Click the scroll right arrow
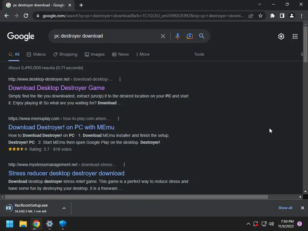Image resolution: width=308 pixels, height=231 pixels. coord(300,197)
